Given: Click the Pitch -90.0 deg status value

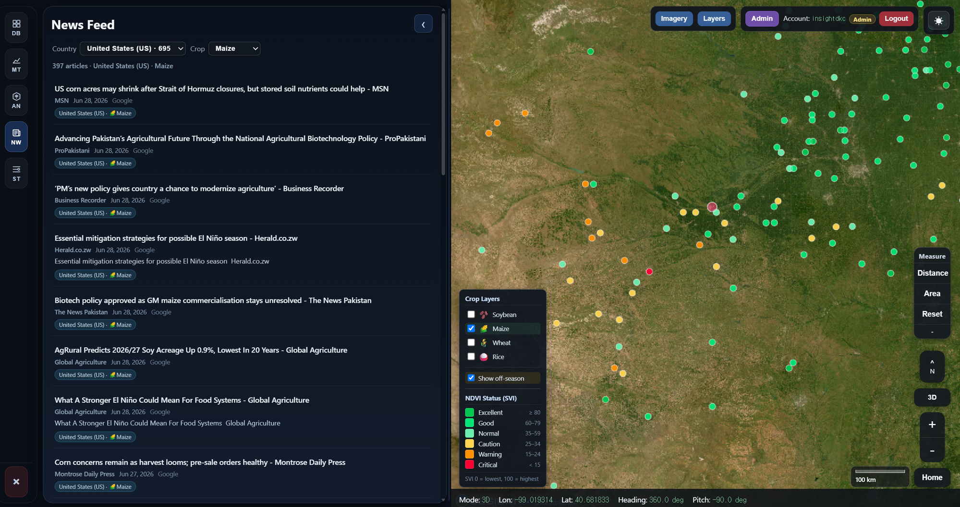Looking at the screenshot, I should [x=729, y=500].
